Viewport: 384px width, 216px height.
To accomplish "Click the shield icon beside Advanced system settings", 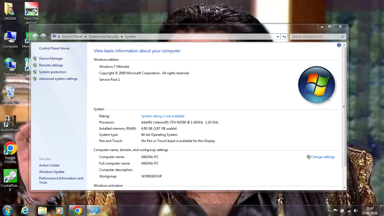I will 35,79.
